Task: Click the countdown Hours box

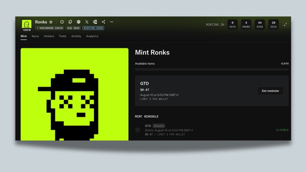Action: point(246,25)
